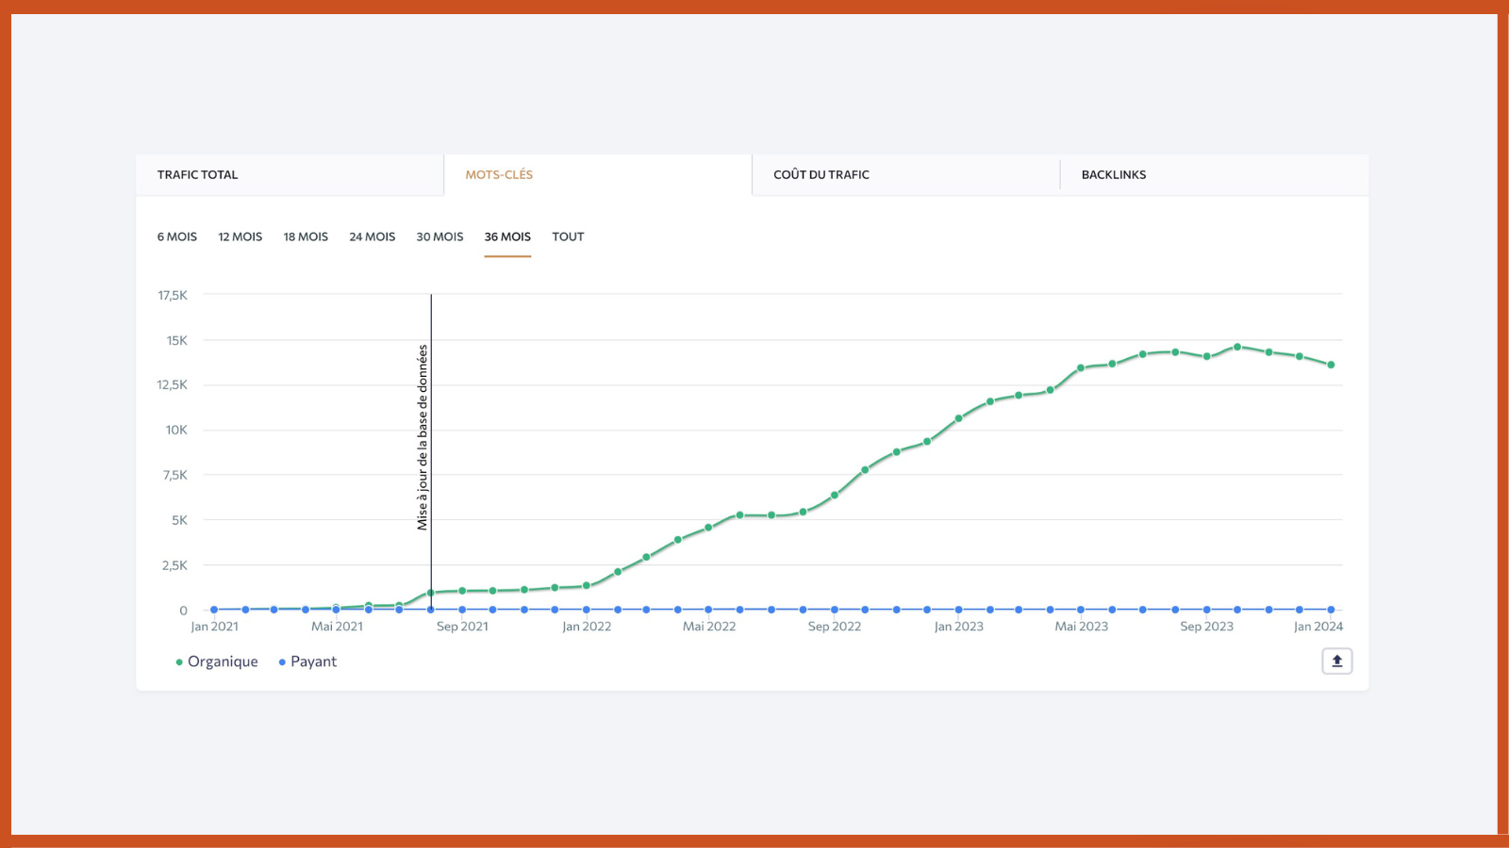This screenshot has width=1509, height=848.
Task: Click the 2,5K y-axis label
Action: [174, 565]
